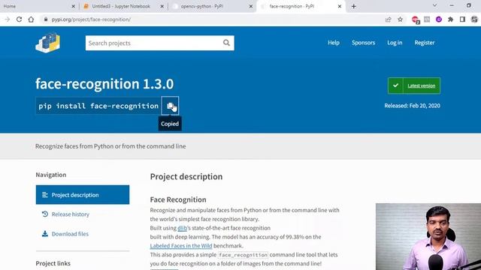Click the forward navigation arrow
This screenshot has width=481, height=270.
click(x=8, y=19)
